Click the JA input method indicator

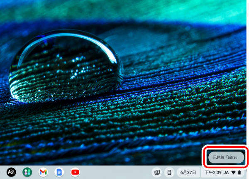(226, 172)
